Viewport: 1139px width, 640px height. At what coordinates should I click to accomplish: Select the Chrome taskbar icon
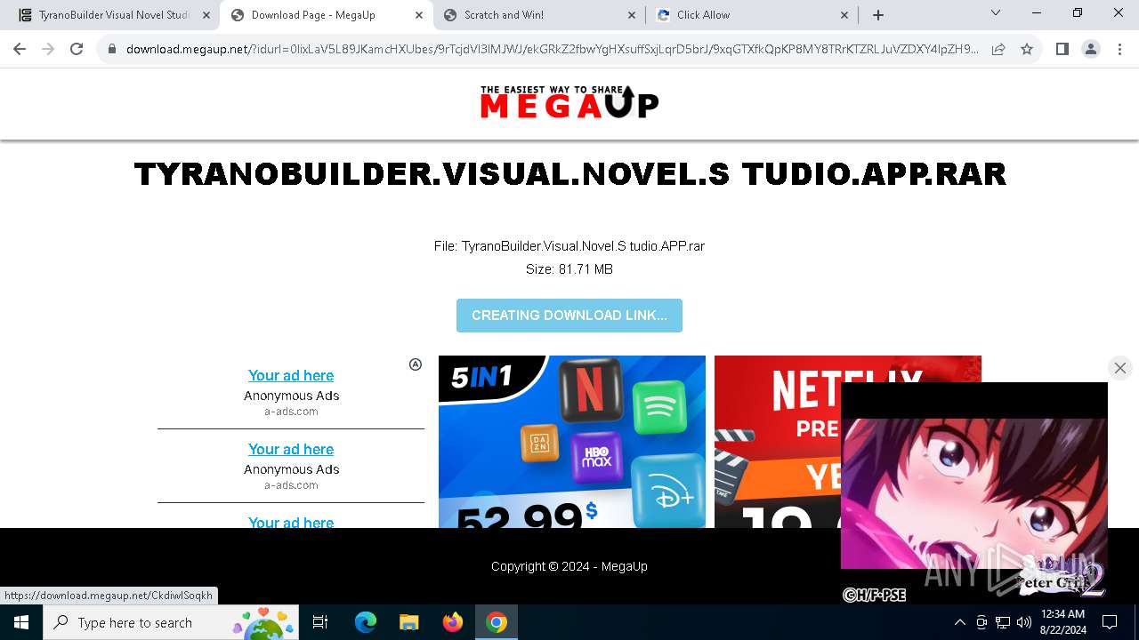click(497, 622)
